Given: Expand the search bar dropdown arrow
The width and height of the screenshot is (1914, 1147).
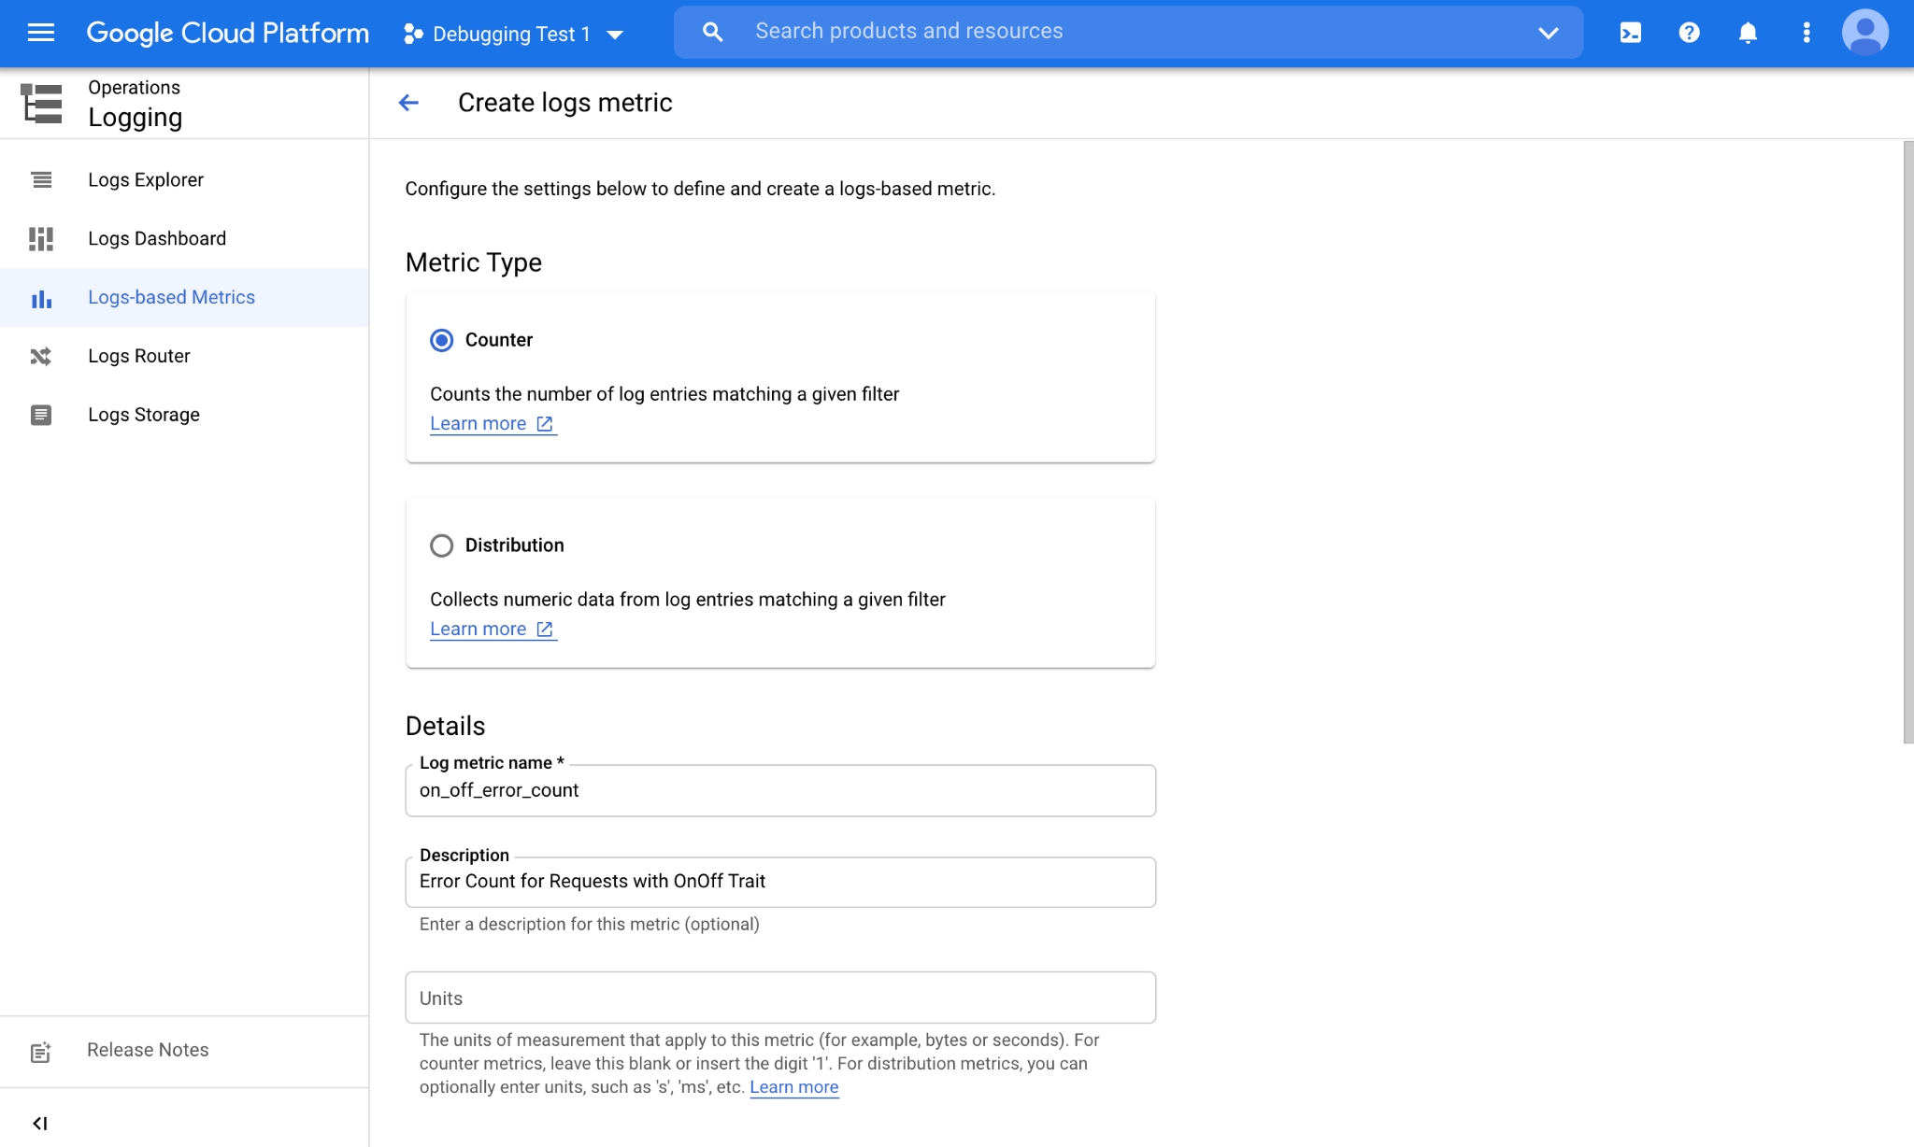Looking at the screenshot, I should point(1548,33).
